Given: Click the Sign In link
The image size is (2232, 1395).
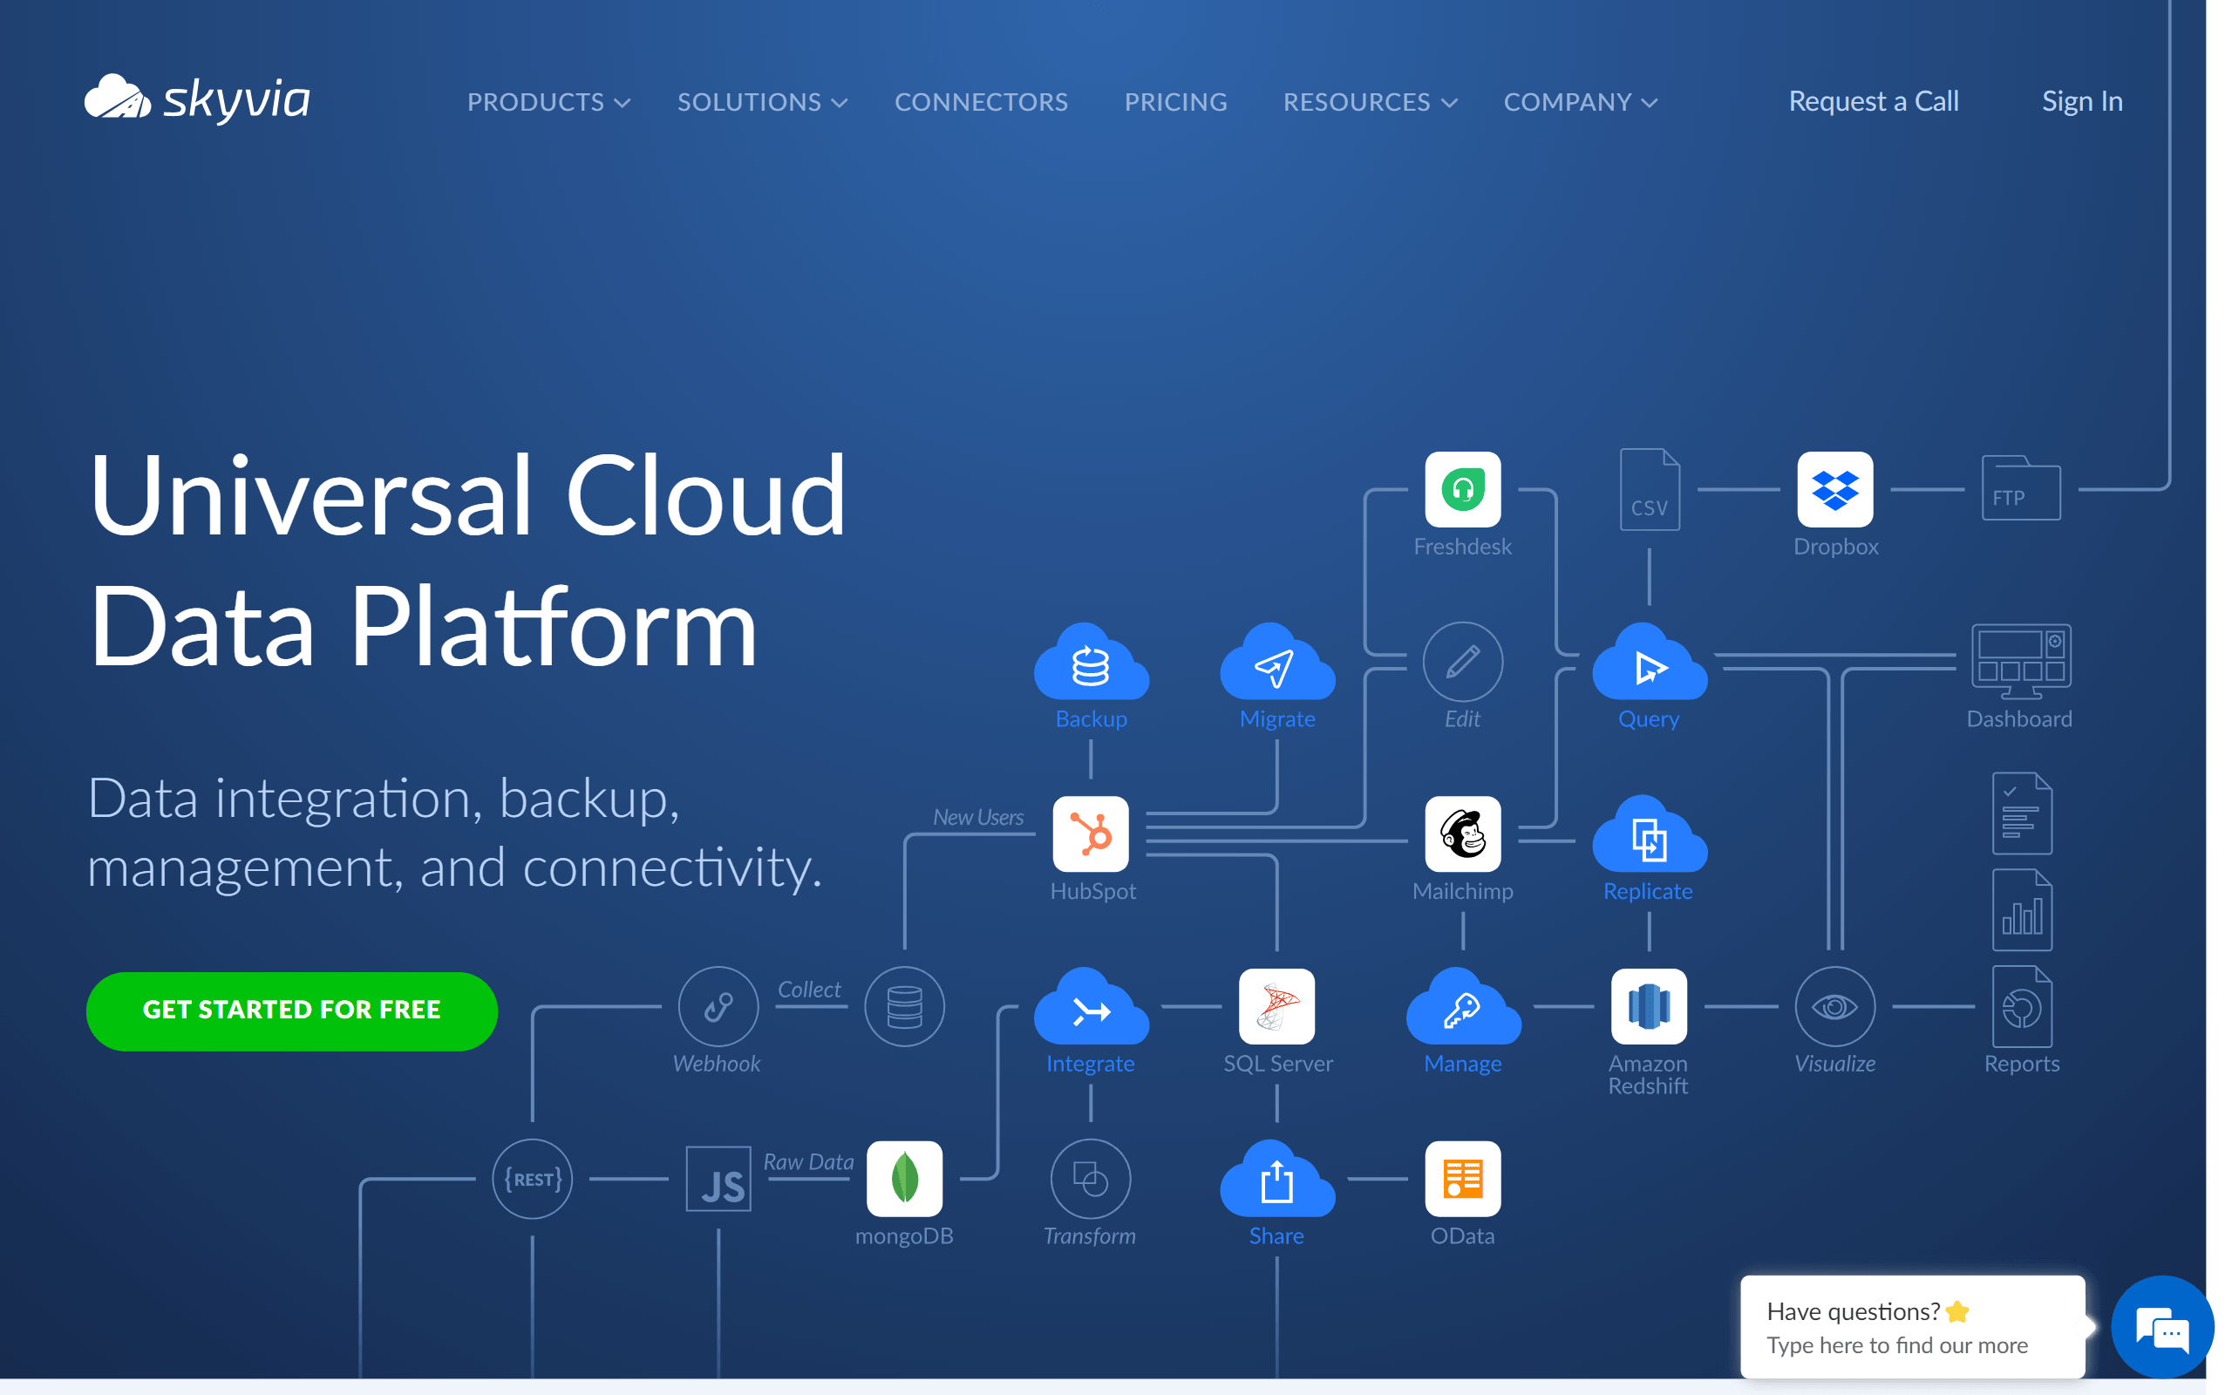Looking at the screenshot, I should (x=2082, y=101).
